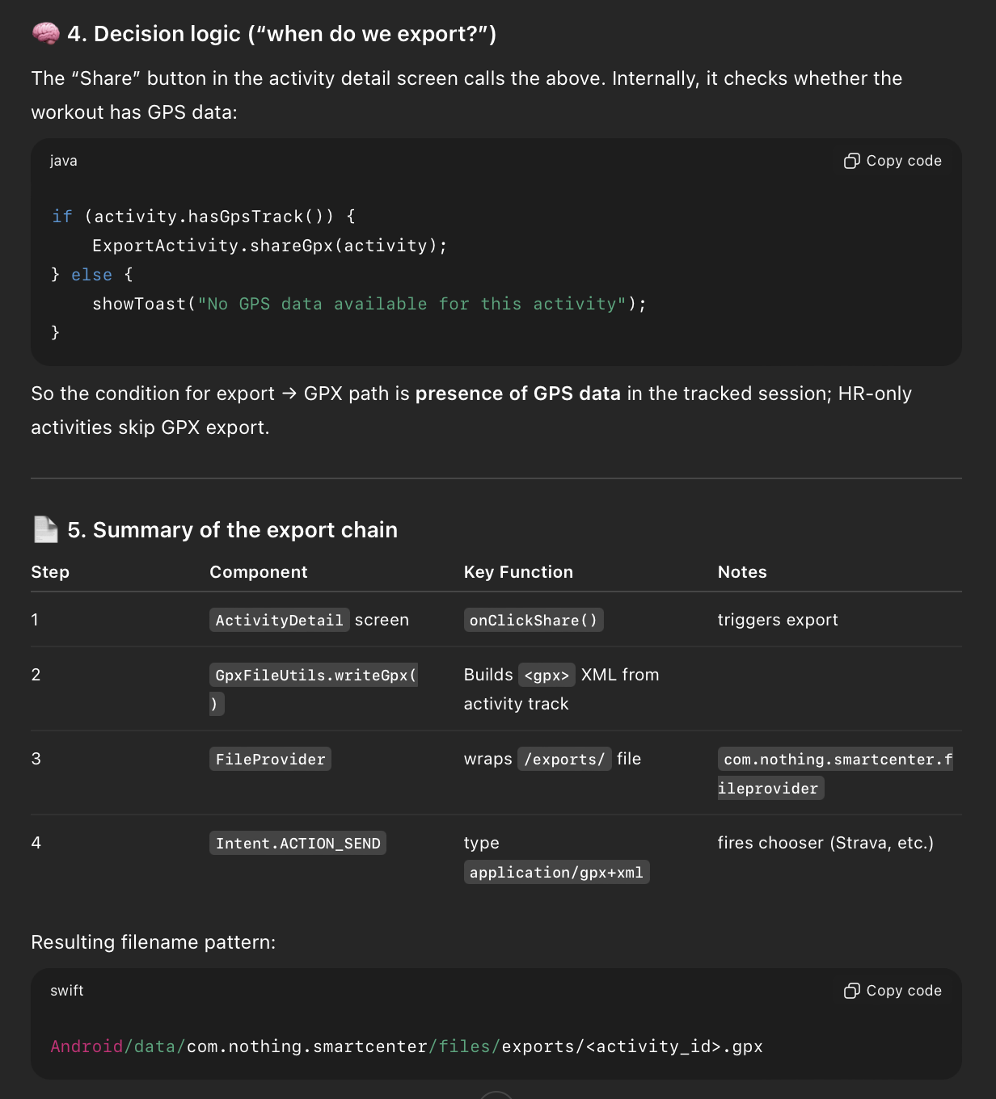Click the copy icon on the java code block
The image size is (996, 1099).
pos(851,161)
